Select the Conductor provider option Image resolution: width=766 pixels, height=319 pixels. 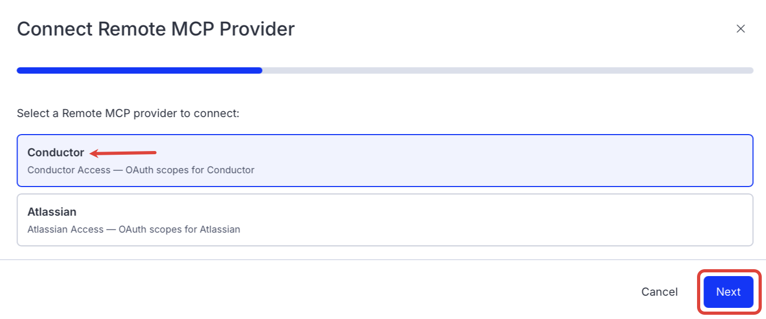coord(385,161)
